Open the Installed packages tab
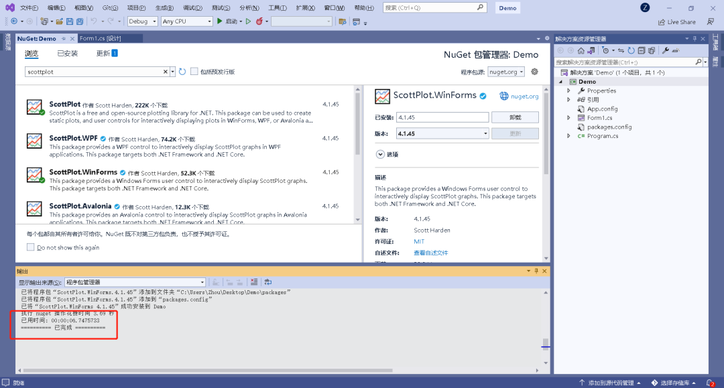This screenshot has width=724, height=388. (67, 54)
